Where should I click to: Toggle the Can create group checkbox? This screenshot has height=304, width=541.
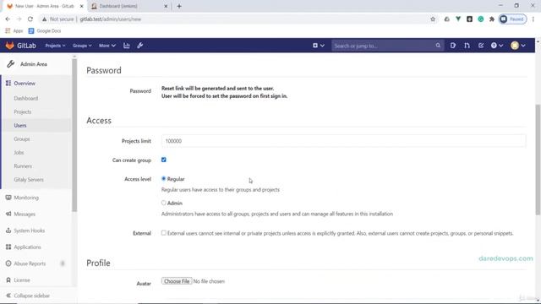163,160
